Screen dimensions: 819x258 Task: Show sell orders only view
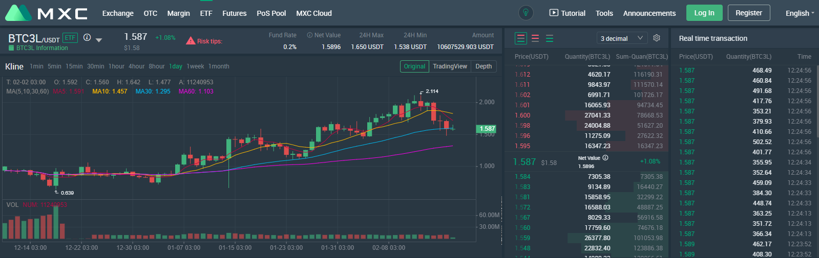535,38
